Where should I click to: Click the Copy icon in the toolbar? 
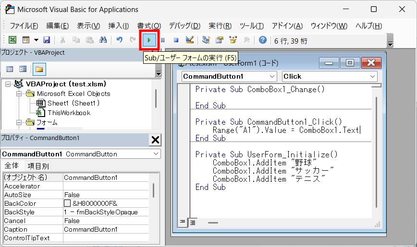pos(76,40)
